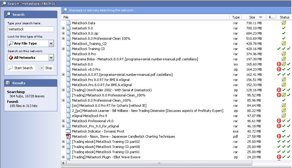The height and width of the screenshot is (168, 292).
Task: Click the red status icon on MetaStock_Pro_9.0_for_eSignal row
Action: (x=279, y=126)
